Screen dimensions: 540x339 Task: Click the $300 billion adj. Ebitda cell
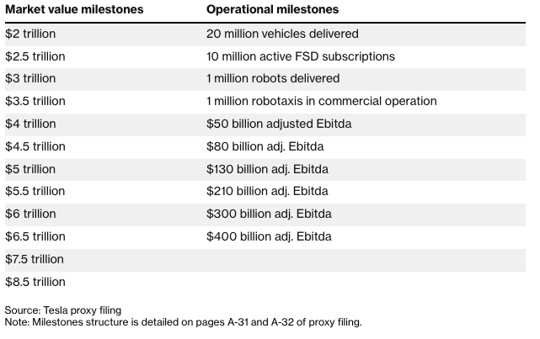265,214
